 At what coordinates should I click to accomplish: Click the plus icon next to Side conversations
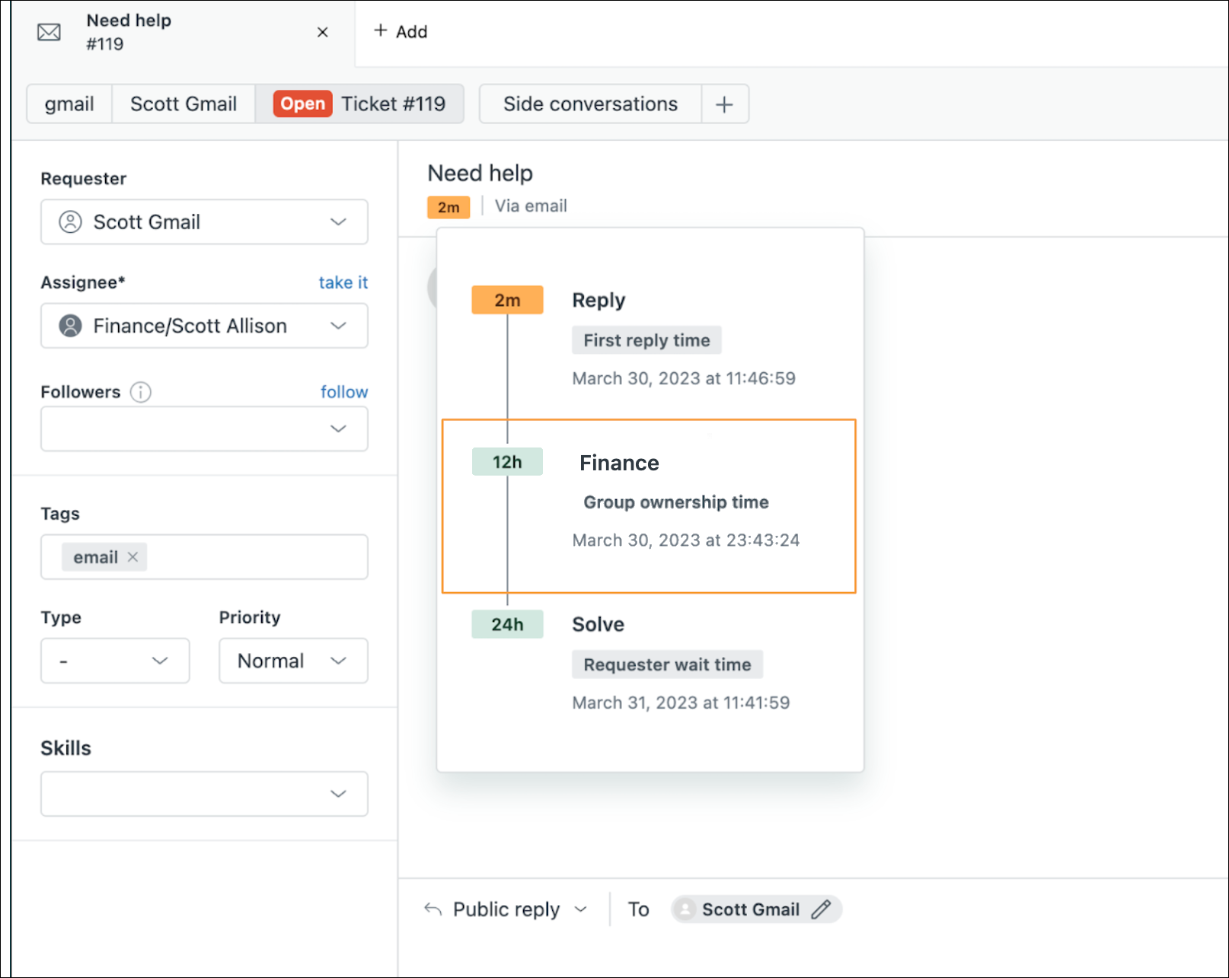coord(724,104)
